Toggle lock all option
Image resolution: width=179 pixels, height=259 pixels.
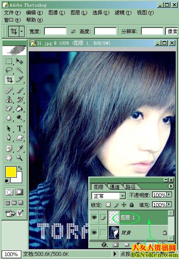click(x=131, y=205)
